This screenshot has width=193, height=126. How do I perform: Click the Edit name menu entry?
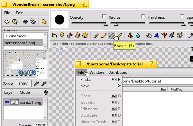pos(99,109)
